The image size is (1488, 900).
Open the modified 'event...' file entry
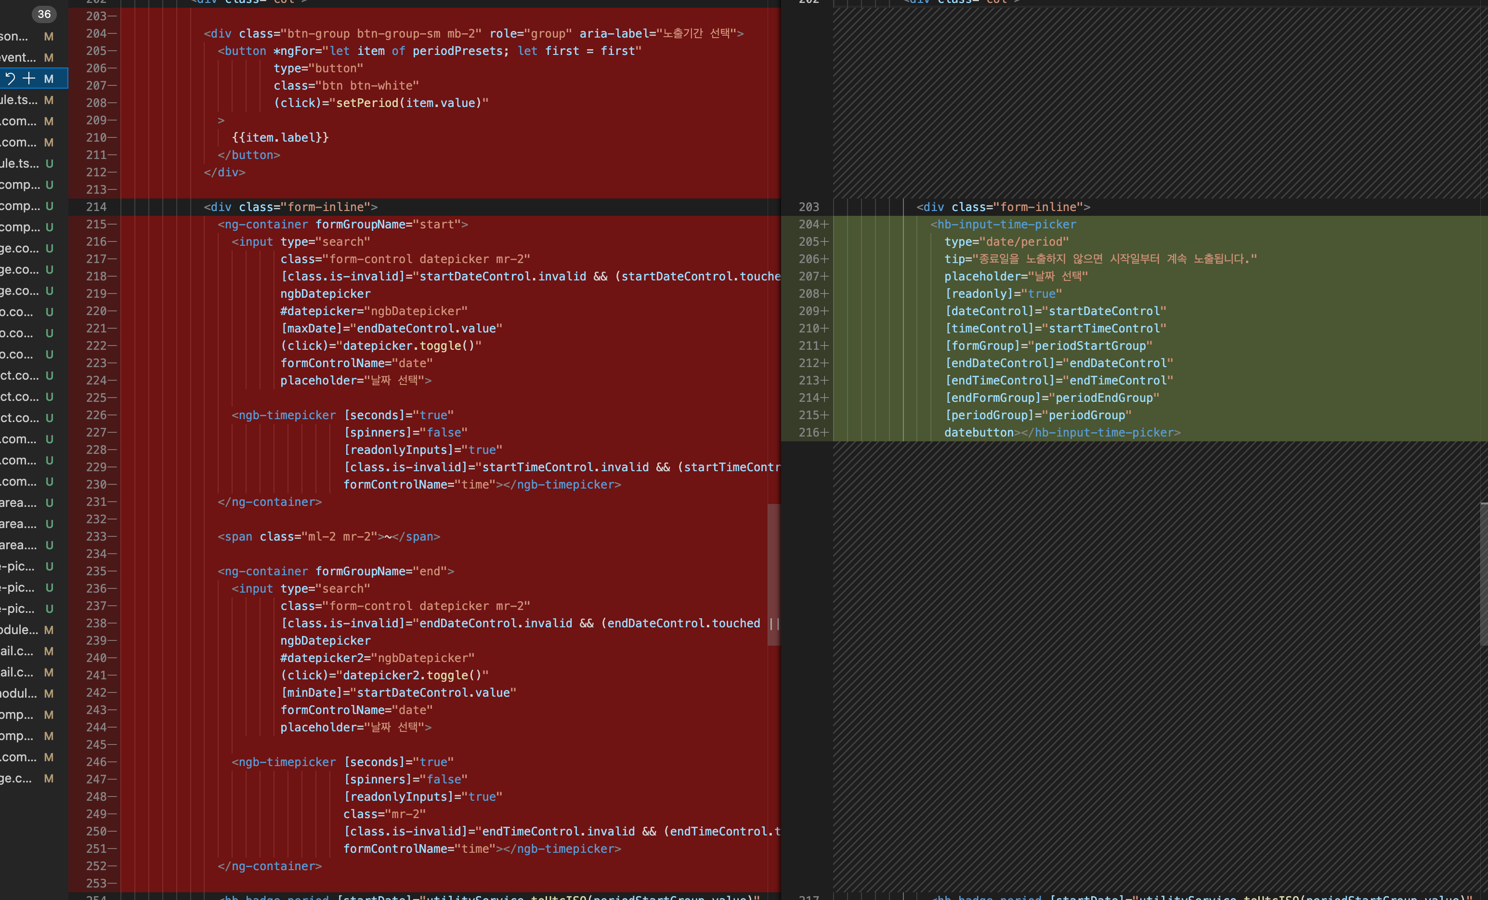[x=18, y=57]
